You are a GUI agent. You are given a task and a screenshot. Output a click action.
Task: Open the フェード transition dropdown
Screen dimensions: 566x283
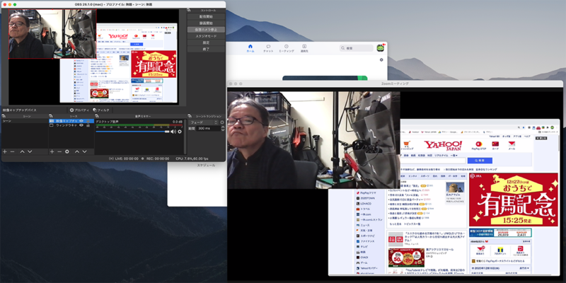tap(204, 122)
